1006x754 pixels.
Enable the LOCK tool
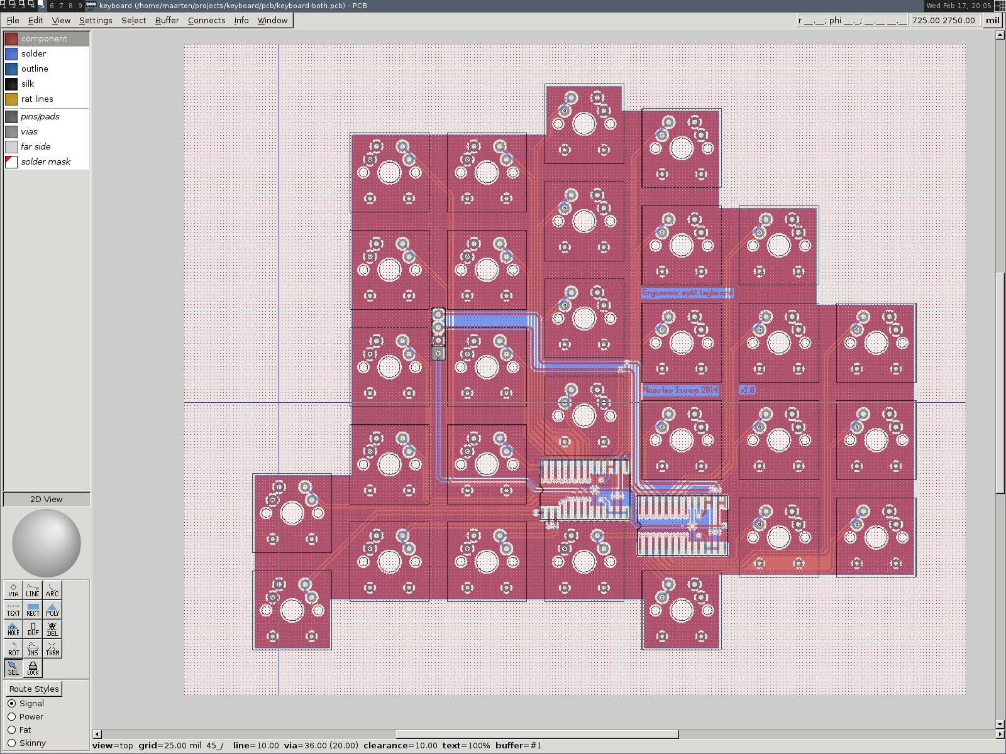[33, 668]
